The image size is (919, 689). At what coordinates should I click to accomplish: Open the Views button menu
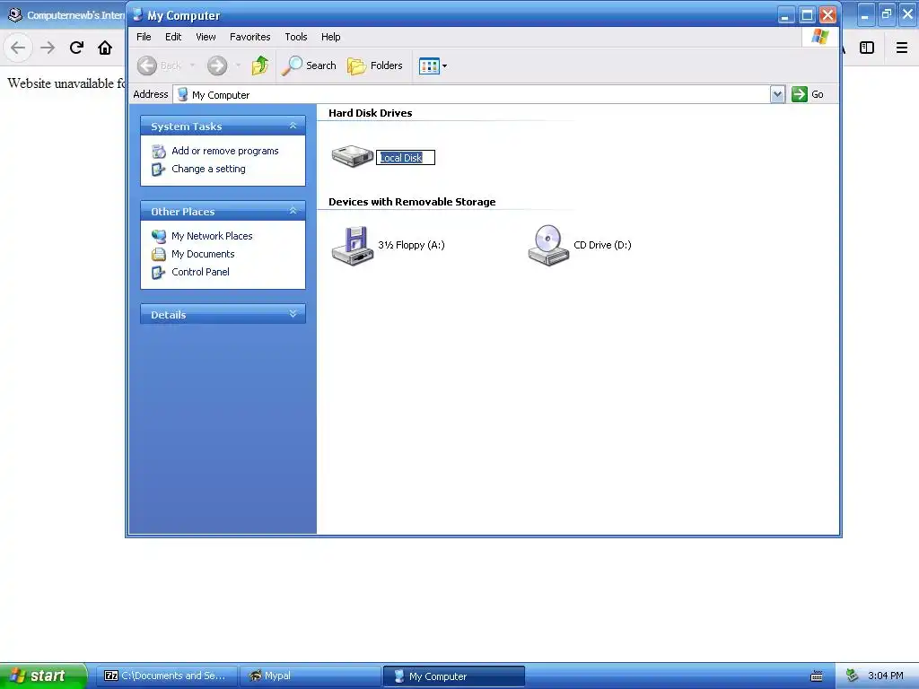433,65
